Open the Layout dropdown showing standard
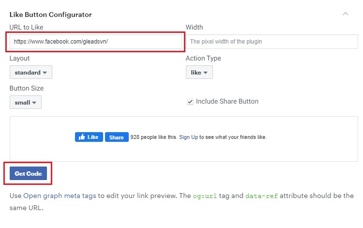 (x=30, y=72)
